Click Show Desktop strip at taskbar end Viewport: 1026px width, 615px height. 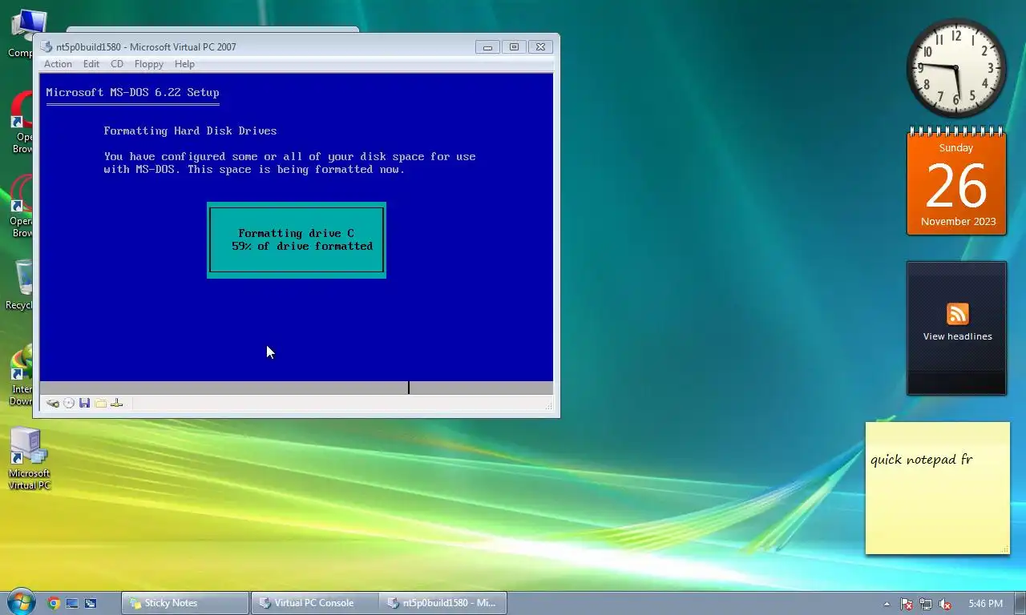(1020, 603)
